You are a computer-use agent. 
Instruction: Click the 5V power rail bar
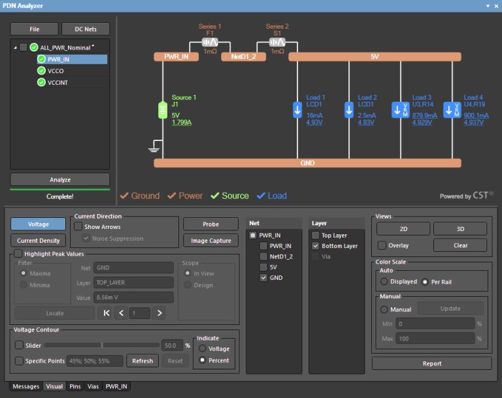click(x=375, y=57)
